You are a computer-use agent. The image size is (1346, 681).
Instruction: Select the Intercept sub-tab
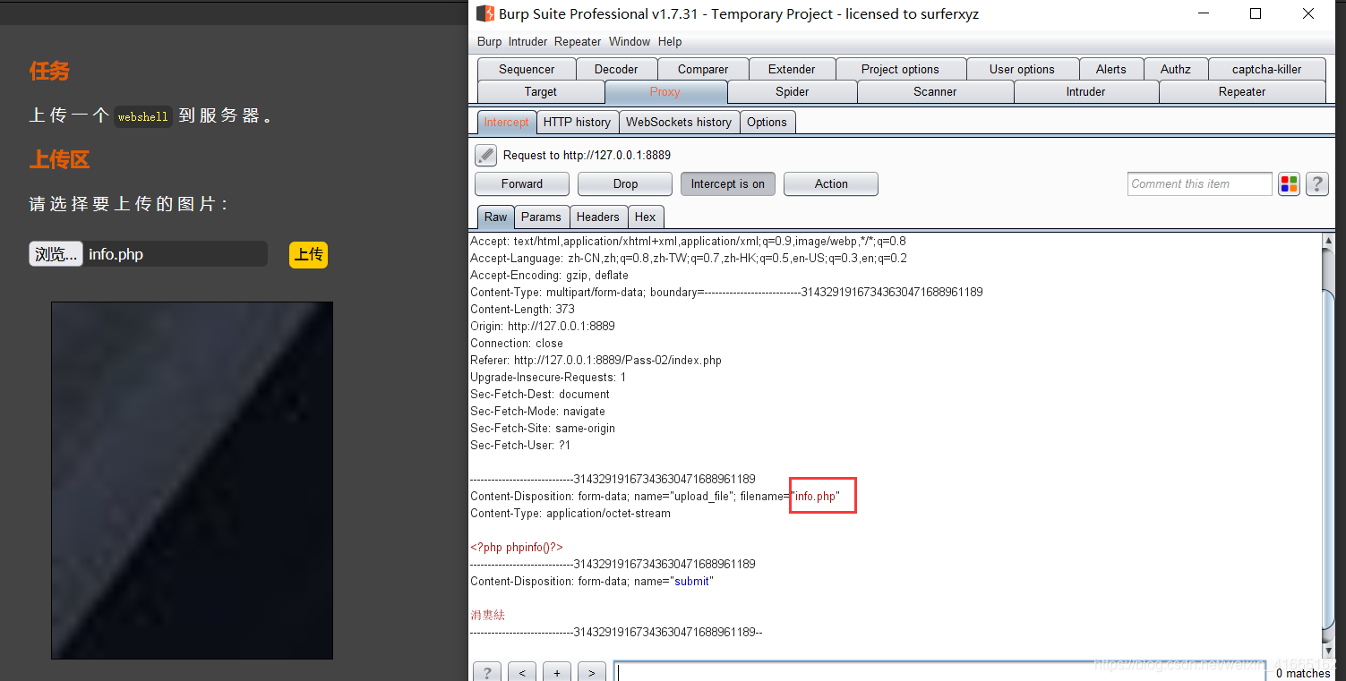point(507,122)
